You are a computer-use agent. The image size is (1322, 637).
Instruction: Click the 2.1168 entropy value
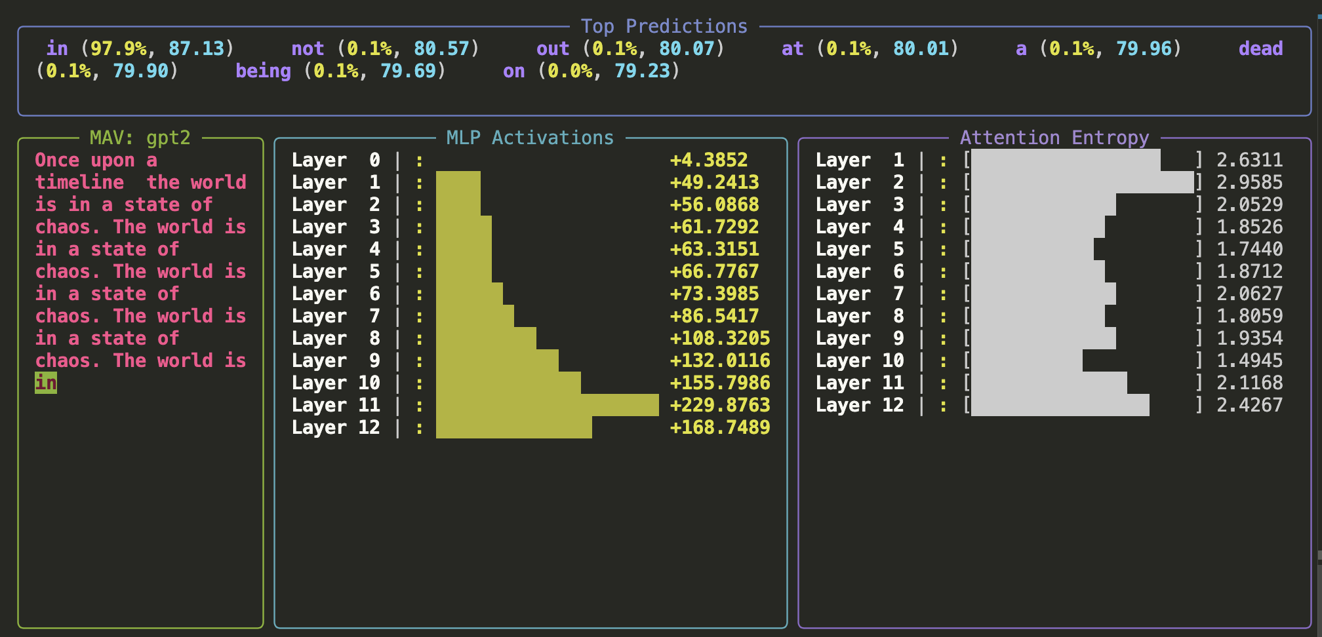[1250, 383]
